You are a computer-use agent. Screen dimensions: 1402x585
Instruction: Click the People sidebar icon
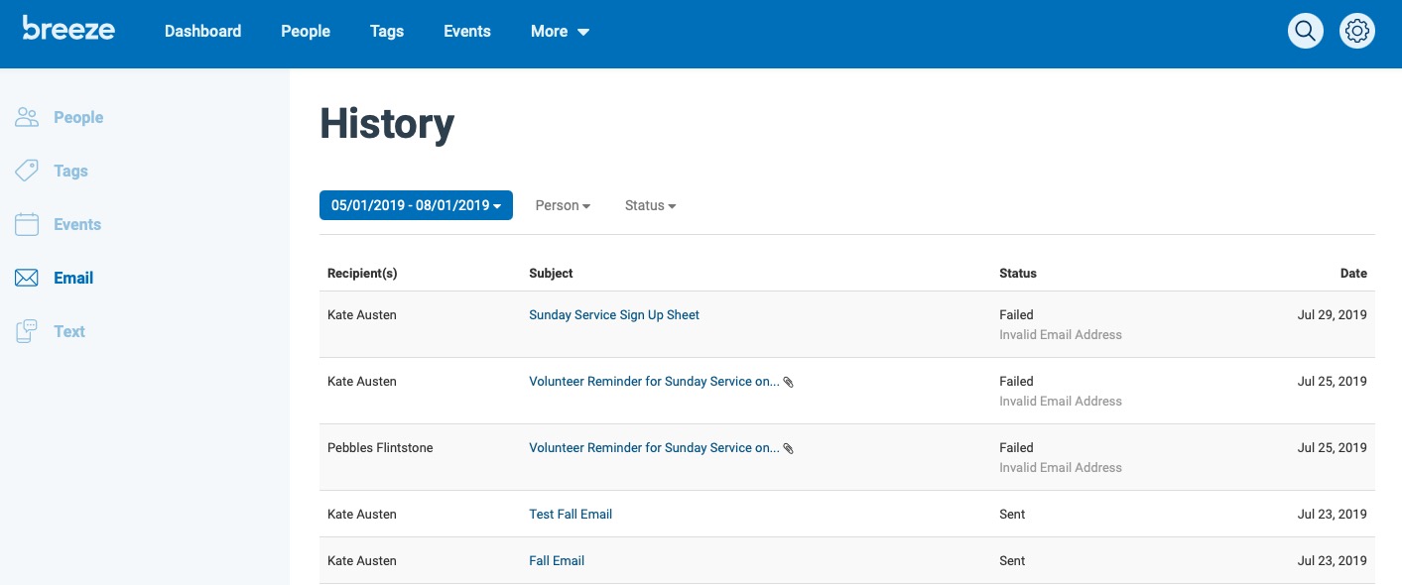27,118
